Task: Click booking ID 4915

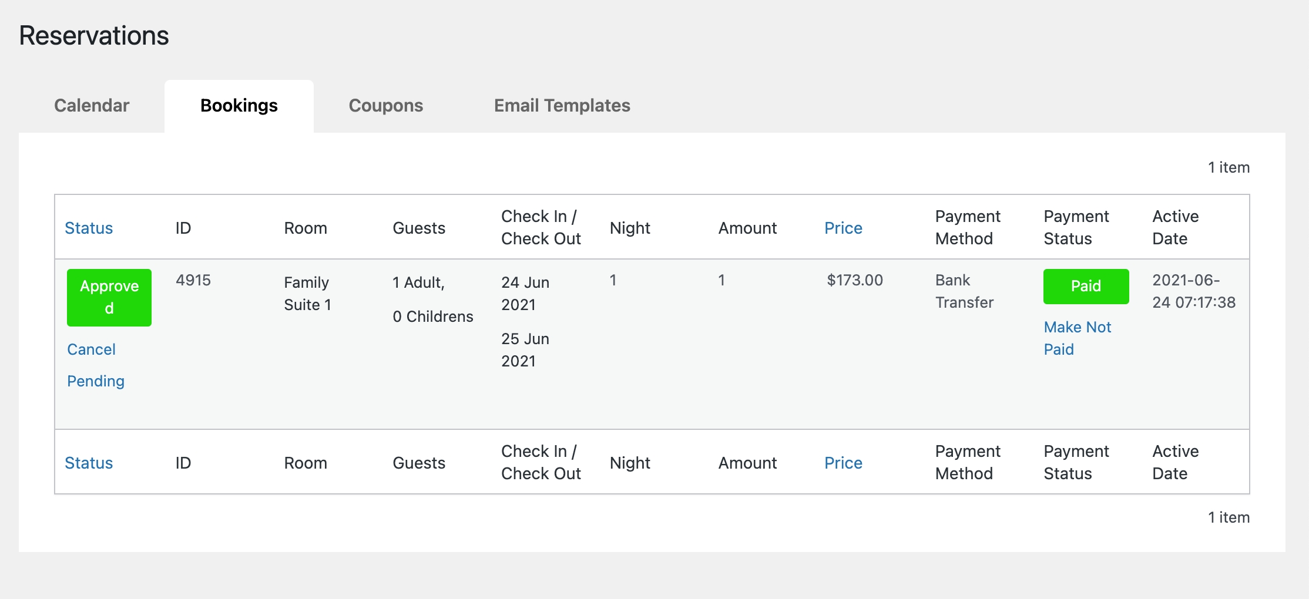Action: pos(193,280)
